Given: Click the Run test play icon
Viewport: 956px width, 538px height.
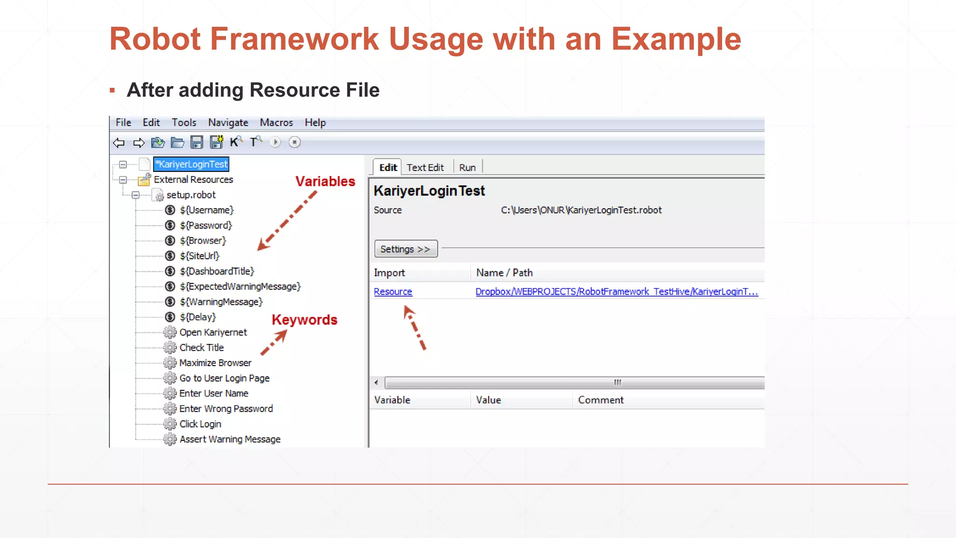Looking at the screenshot, I should tap(275, 142).
